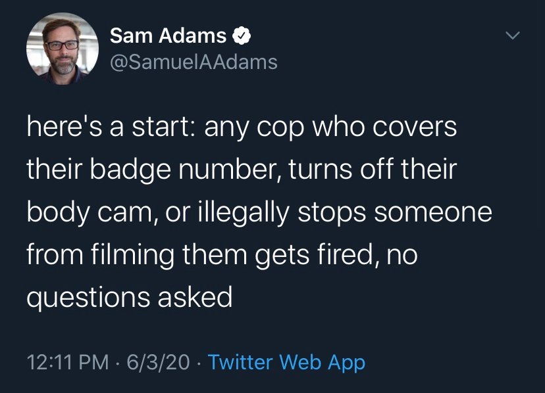
Task: Click the words "any cop who covers"
Action: 330,127
